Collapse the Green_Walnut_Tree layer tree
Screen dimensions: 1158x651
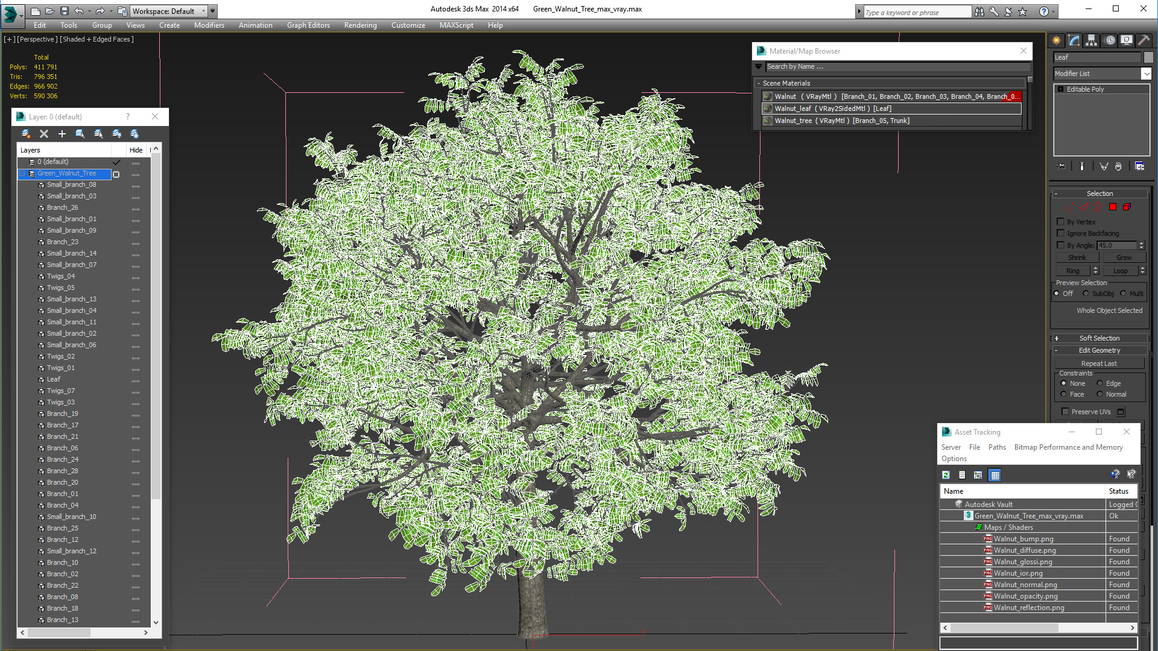[23, 174]
